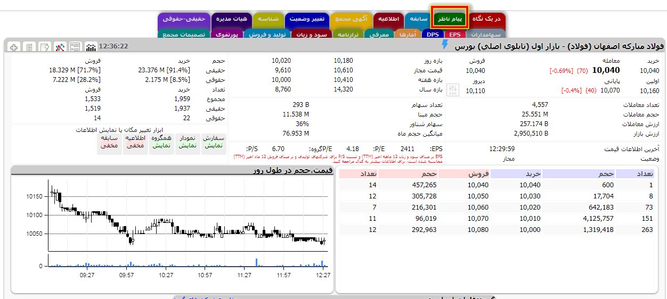Click the sliders icon next to دیروز price
This screenshot has height=299, width=667.
tap(453, 89)
